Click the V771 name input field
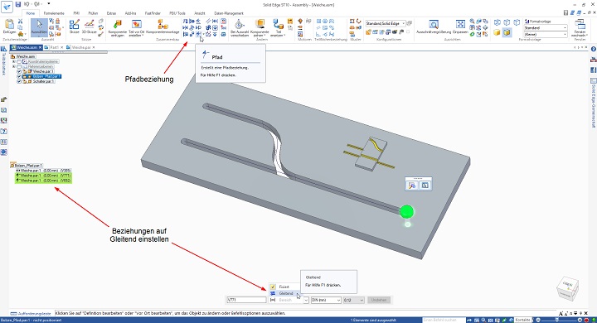Screen dimensions: 597x323 pyautogui.click(x=247, y=300)
